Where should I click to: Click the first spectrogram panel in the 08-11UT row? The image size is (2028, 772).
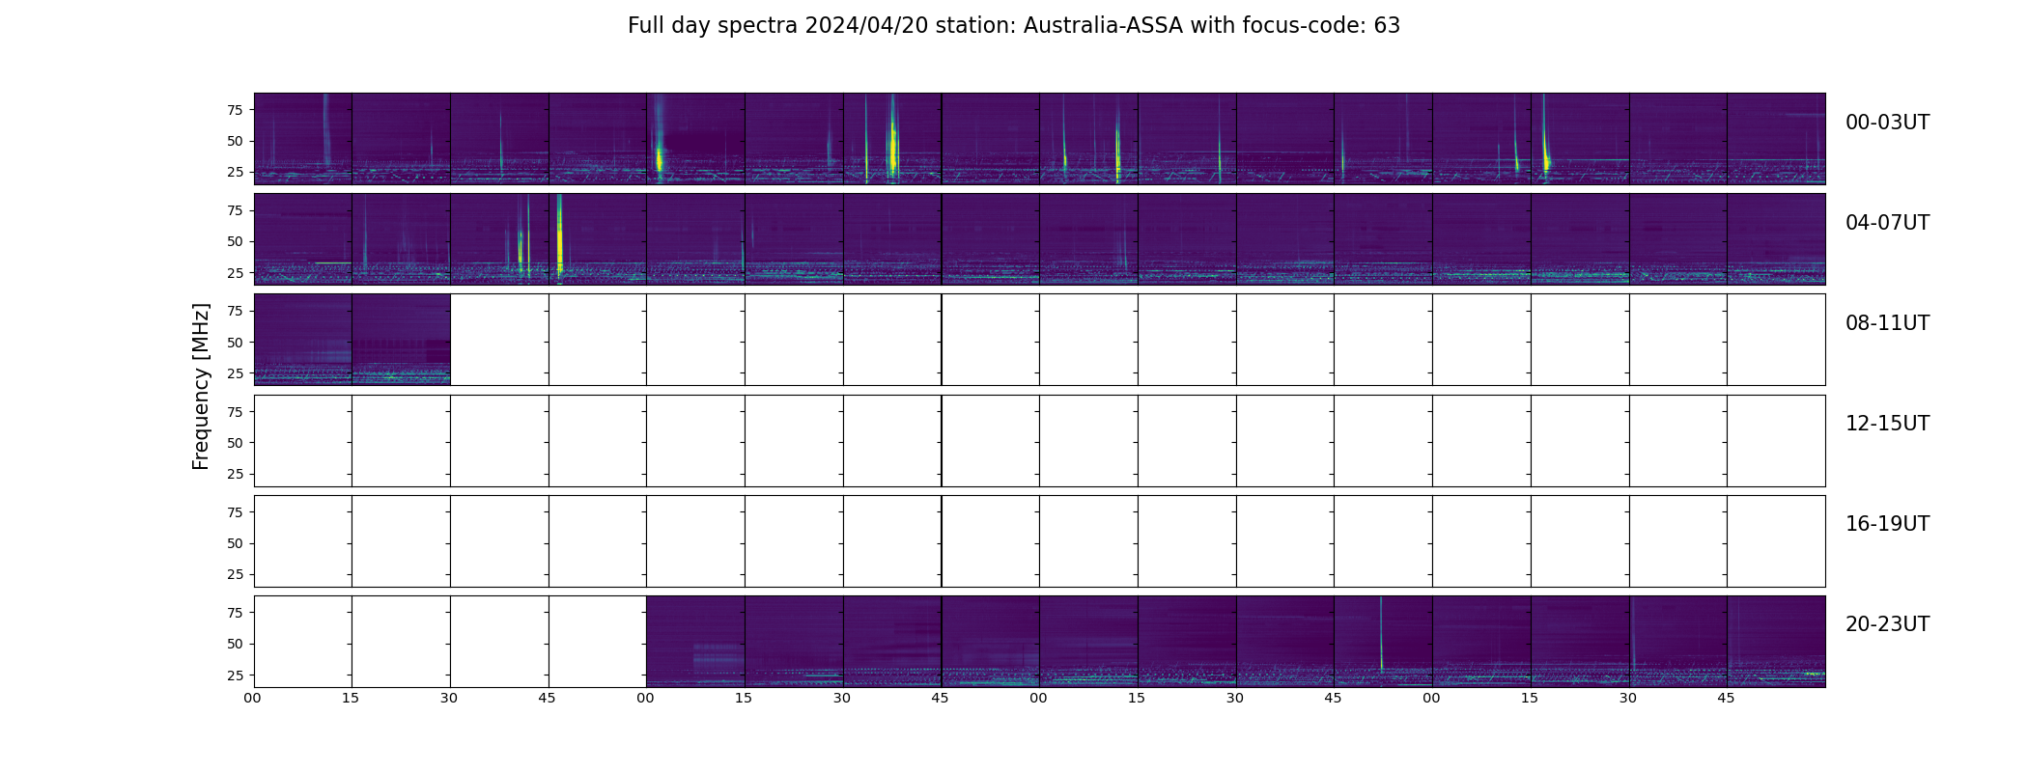(x=303, y=340)
